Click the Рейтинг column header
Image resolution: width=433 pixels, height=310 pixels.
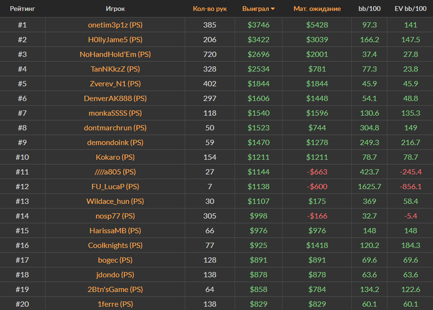(22, 10)
